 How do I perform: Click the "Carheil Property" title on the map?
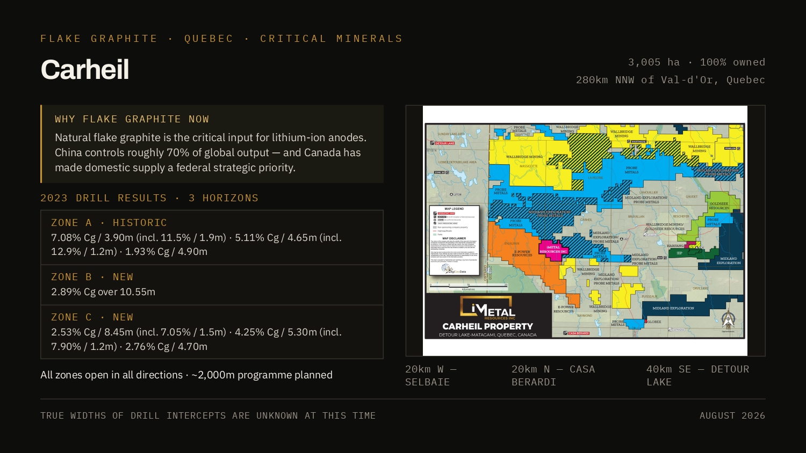click(x=487, y=326)
